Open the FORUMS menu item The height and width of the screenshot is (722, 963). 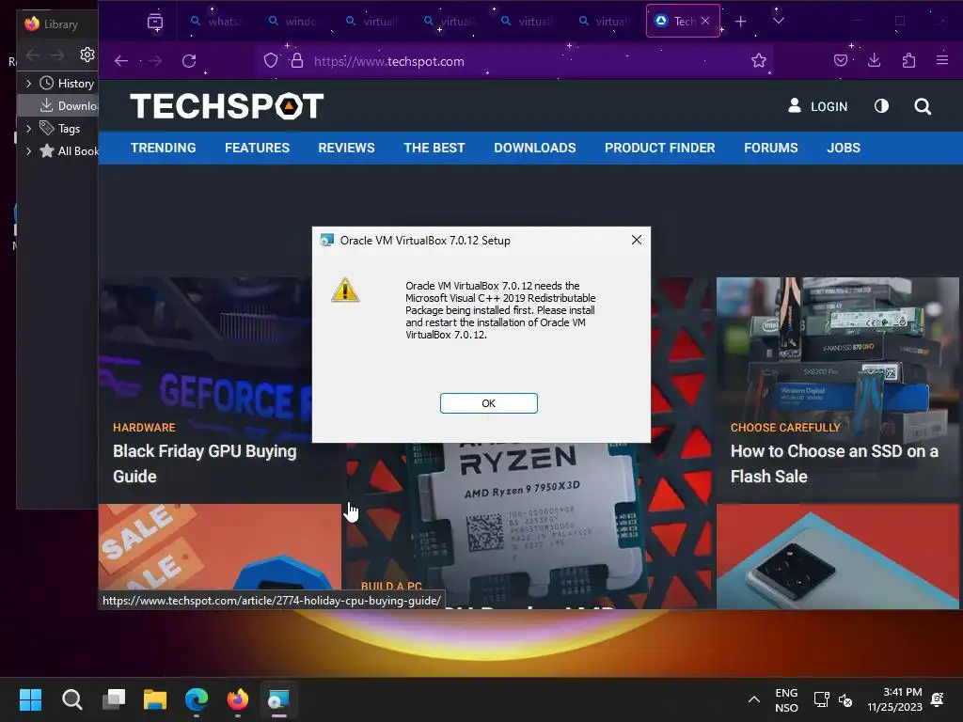coord(771,148)
